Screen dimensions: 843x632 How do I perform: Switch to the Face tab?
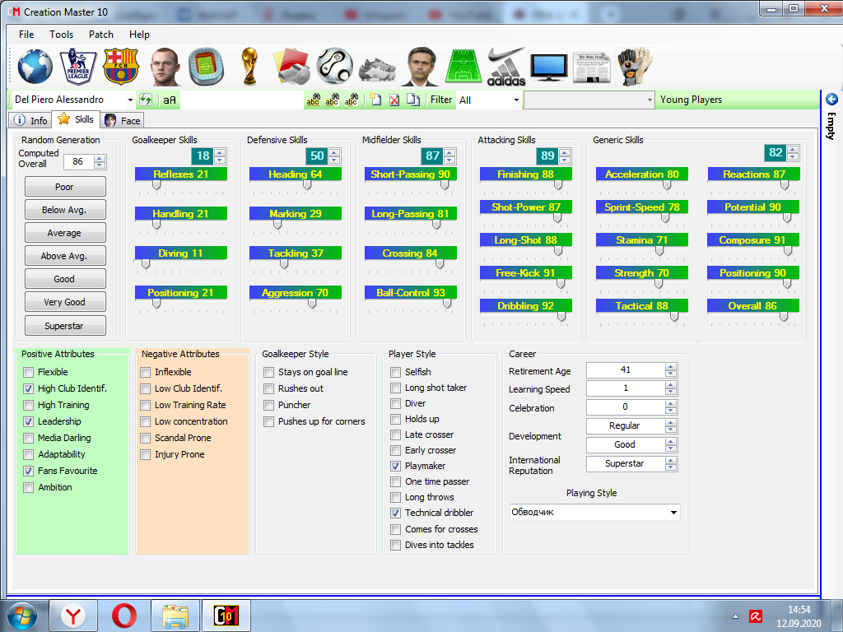[121, 119]
